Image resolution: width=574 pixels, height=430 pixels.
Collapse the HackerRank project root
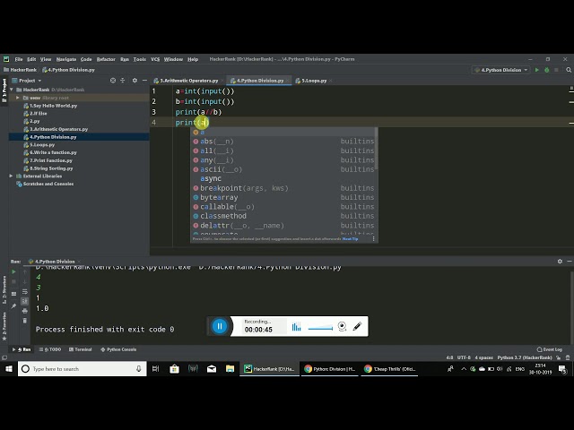click(x=12, y=90)
